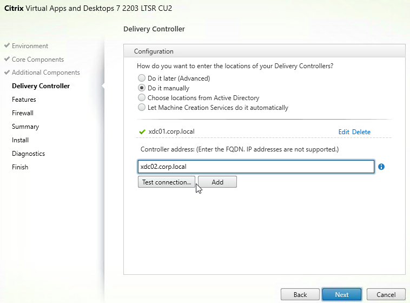
Task: Click the blue info icon beside address field
Action: pyautogui.click(x=381, y=167)
